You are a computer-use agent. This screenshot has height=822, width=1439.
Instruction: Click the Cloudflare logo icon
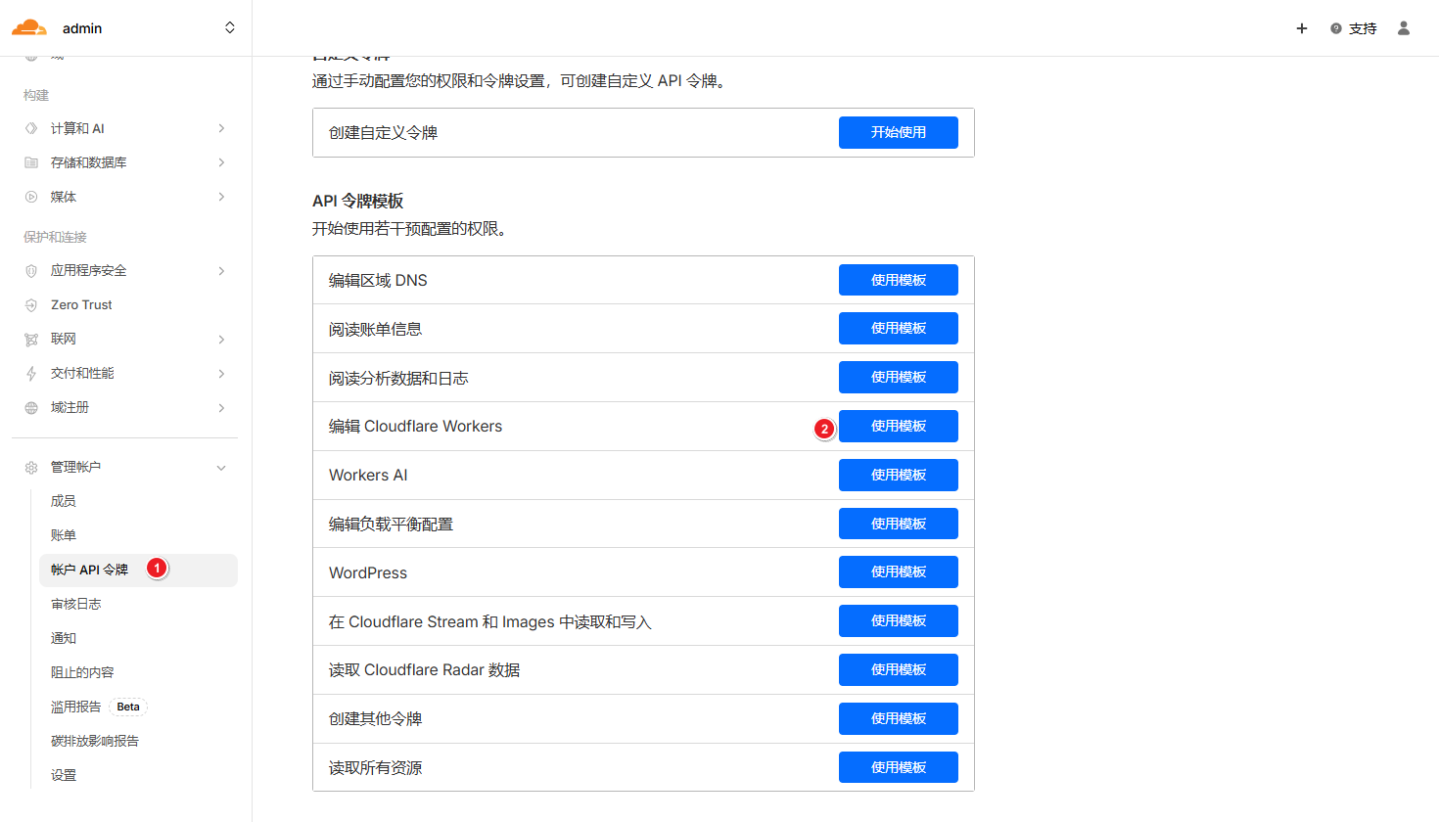[29, 27]
